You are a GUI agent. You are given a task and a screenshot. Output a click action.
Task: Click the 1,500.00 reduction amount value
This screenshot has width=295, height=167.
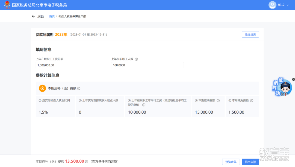(x=236, y=112)
